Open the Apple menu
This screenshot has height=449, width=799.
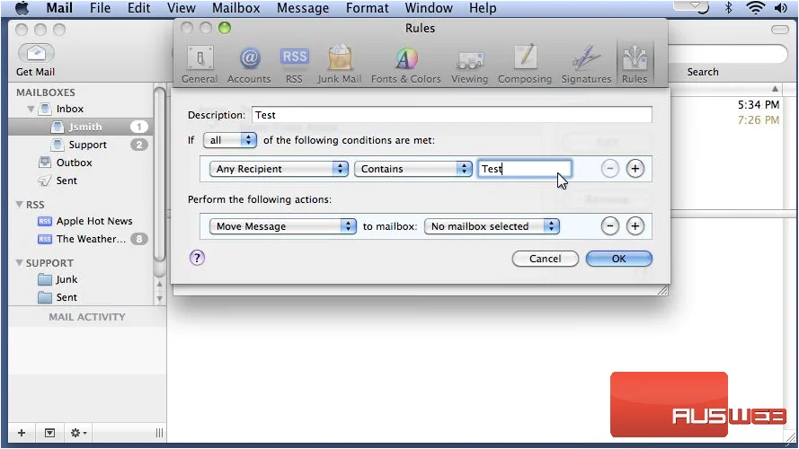click(22, 8)
